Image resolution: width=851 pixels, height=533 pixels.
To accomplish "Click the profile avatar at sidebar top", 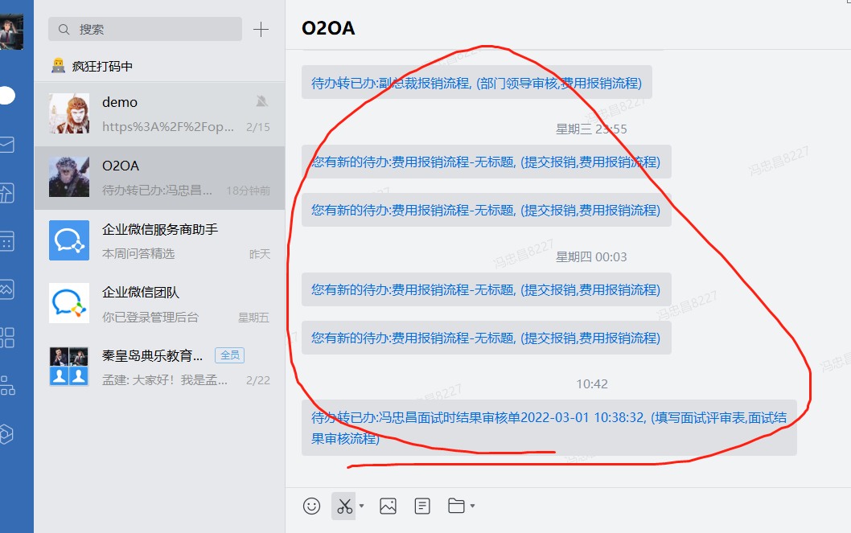I will pyautogui.click(x=11, y=32).
